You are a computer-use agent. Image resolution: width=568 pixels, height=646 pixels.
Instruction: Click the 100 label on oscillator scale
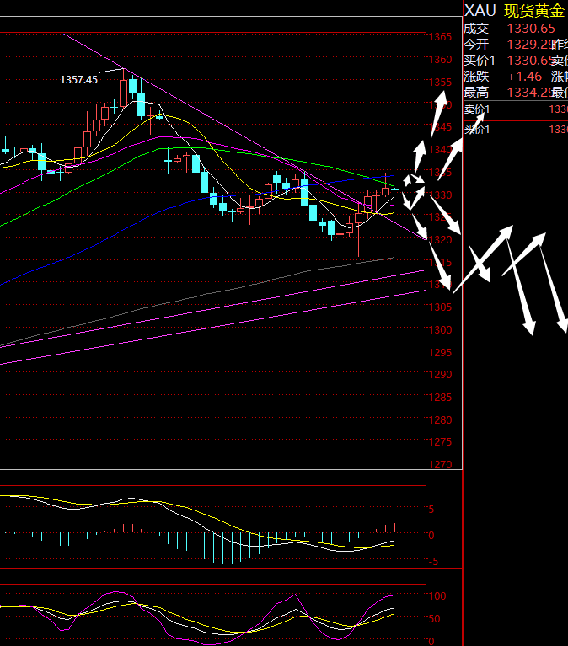(437, 596)
